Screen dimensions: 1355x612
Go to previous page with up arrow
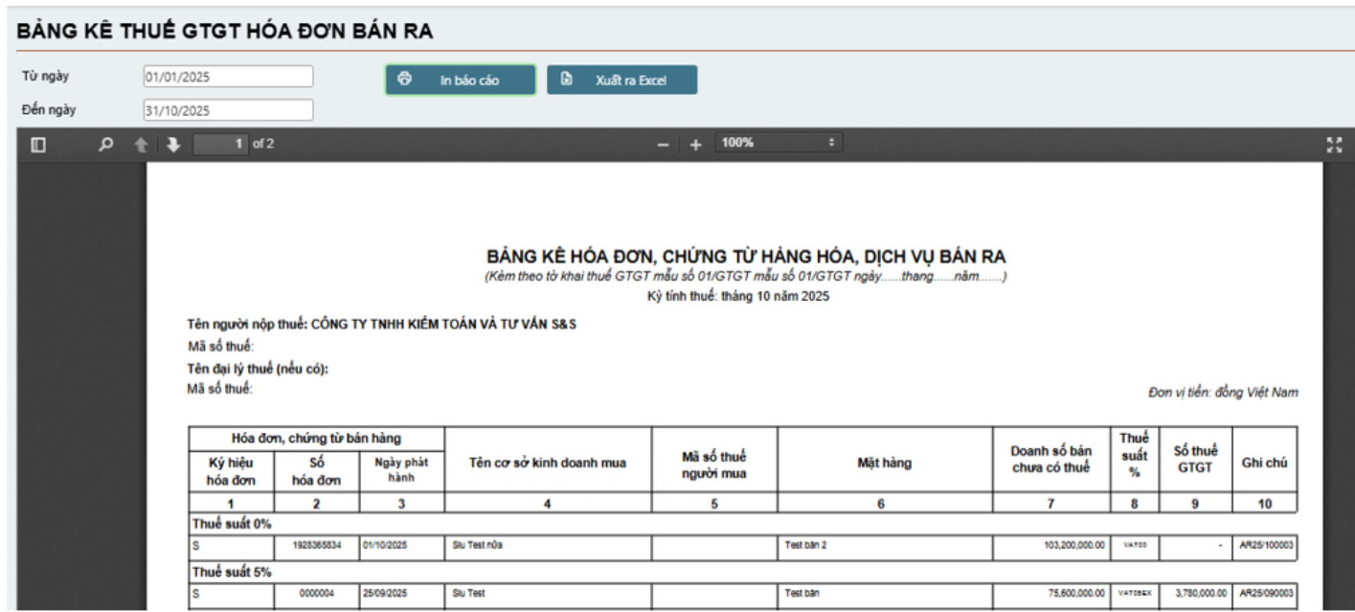point(142,145)
